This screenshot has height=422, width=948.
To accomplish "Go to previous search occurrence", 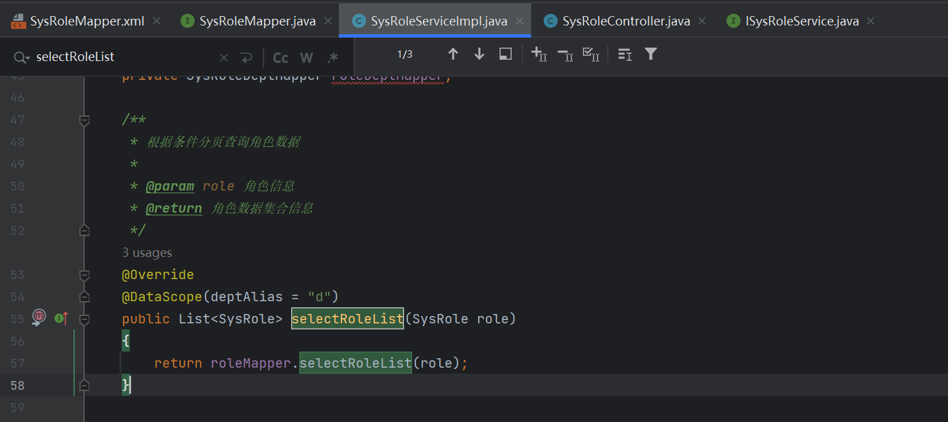I will coord(452,54).
